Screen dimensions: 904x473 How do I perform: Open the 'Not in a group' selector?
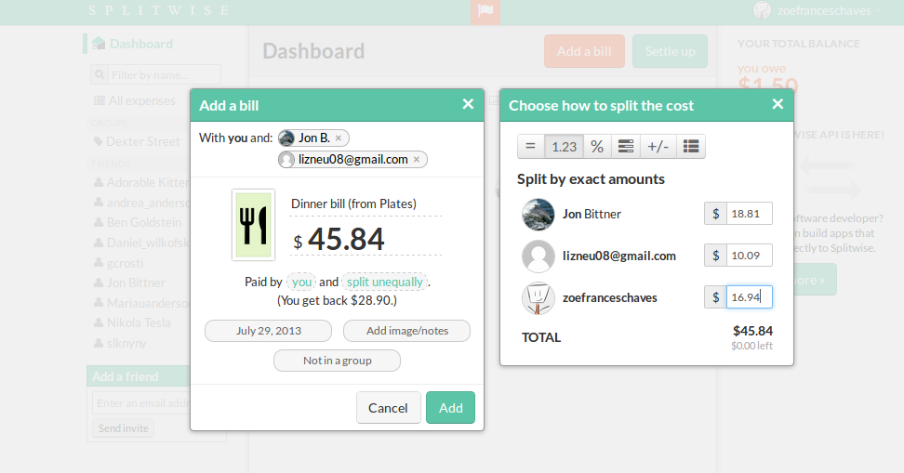pos(338,361)
